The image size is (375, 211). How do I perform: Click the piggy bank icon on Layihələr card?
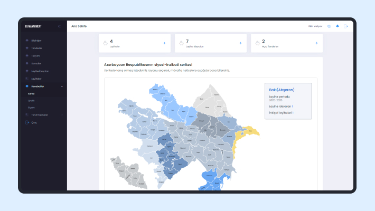(x=105, y=43)
